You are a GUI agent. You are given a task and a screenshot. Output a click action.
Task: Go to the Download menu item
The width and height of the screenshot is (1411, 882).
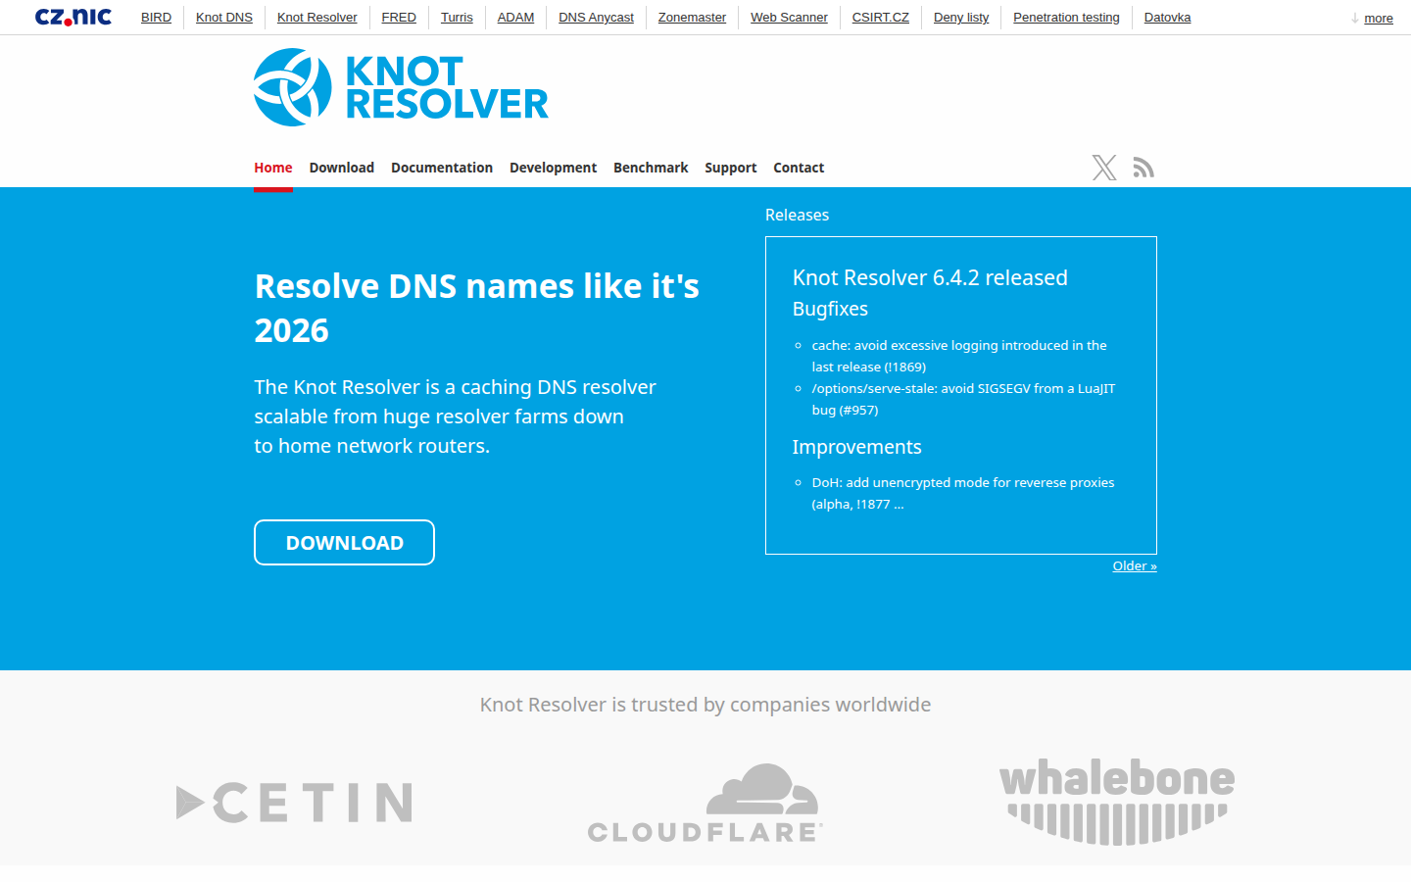click(342, 168)
